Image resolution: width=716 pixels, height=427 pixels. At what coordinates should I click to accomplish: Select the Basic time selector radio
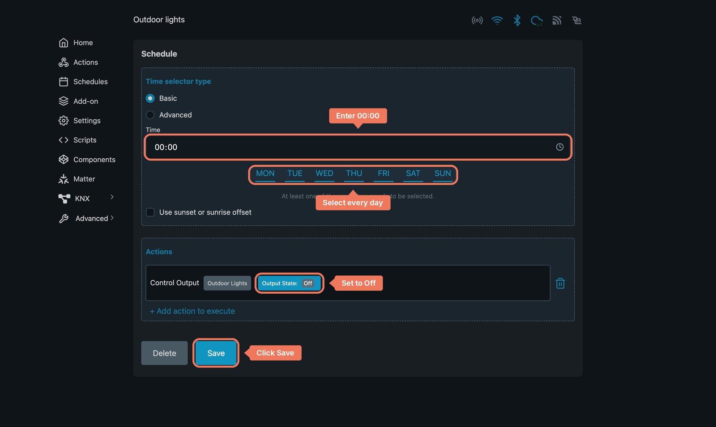point(150,98)
